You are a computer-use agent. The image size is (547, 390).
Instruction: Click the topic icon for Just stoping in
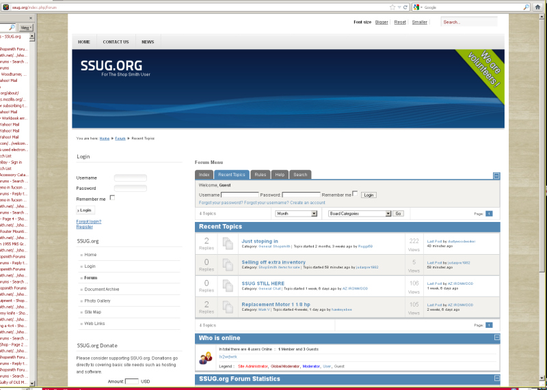[x=228, y=243]
